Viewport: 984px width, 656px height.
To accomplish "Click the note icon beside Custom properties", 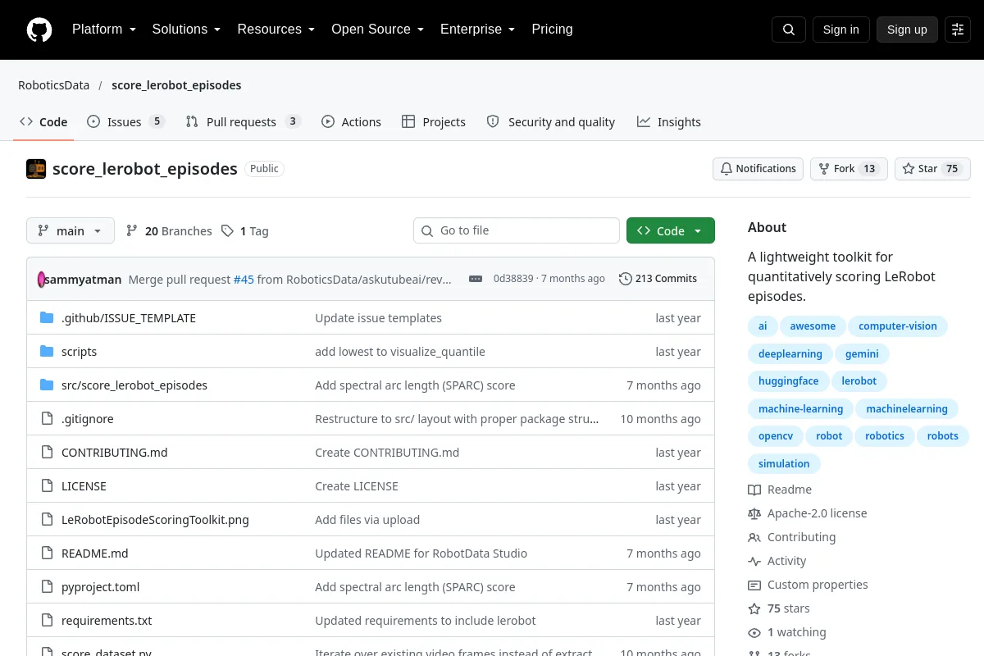I will 754,585.
